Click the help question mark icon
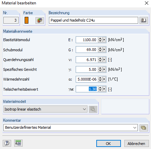151x149 pixels. [7, 143]
